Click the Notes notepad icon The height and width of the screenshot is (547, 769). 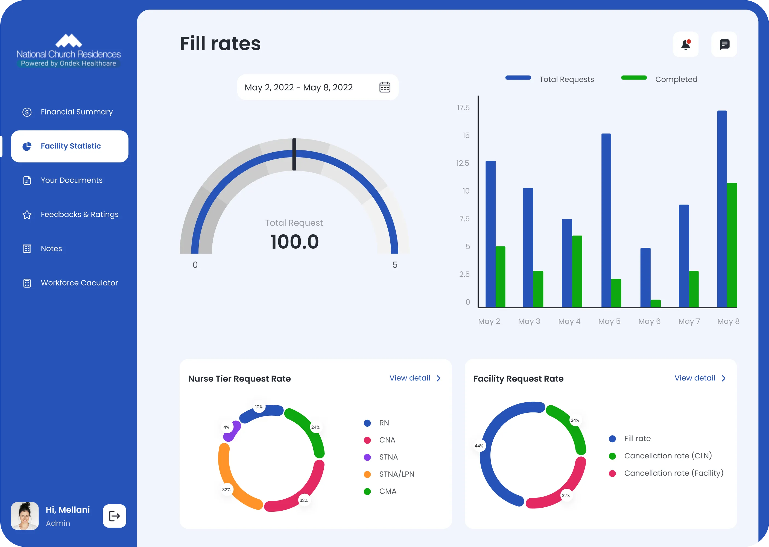point(27,249)
